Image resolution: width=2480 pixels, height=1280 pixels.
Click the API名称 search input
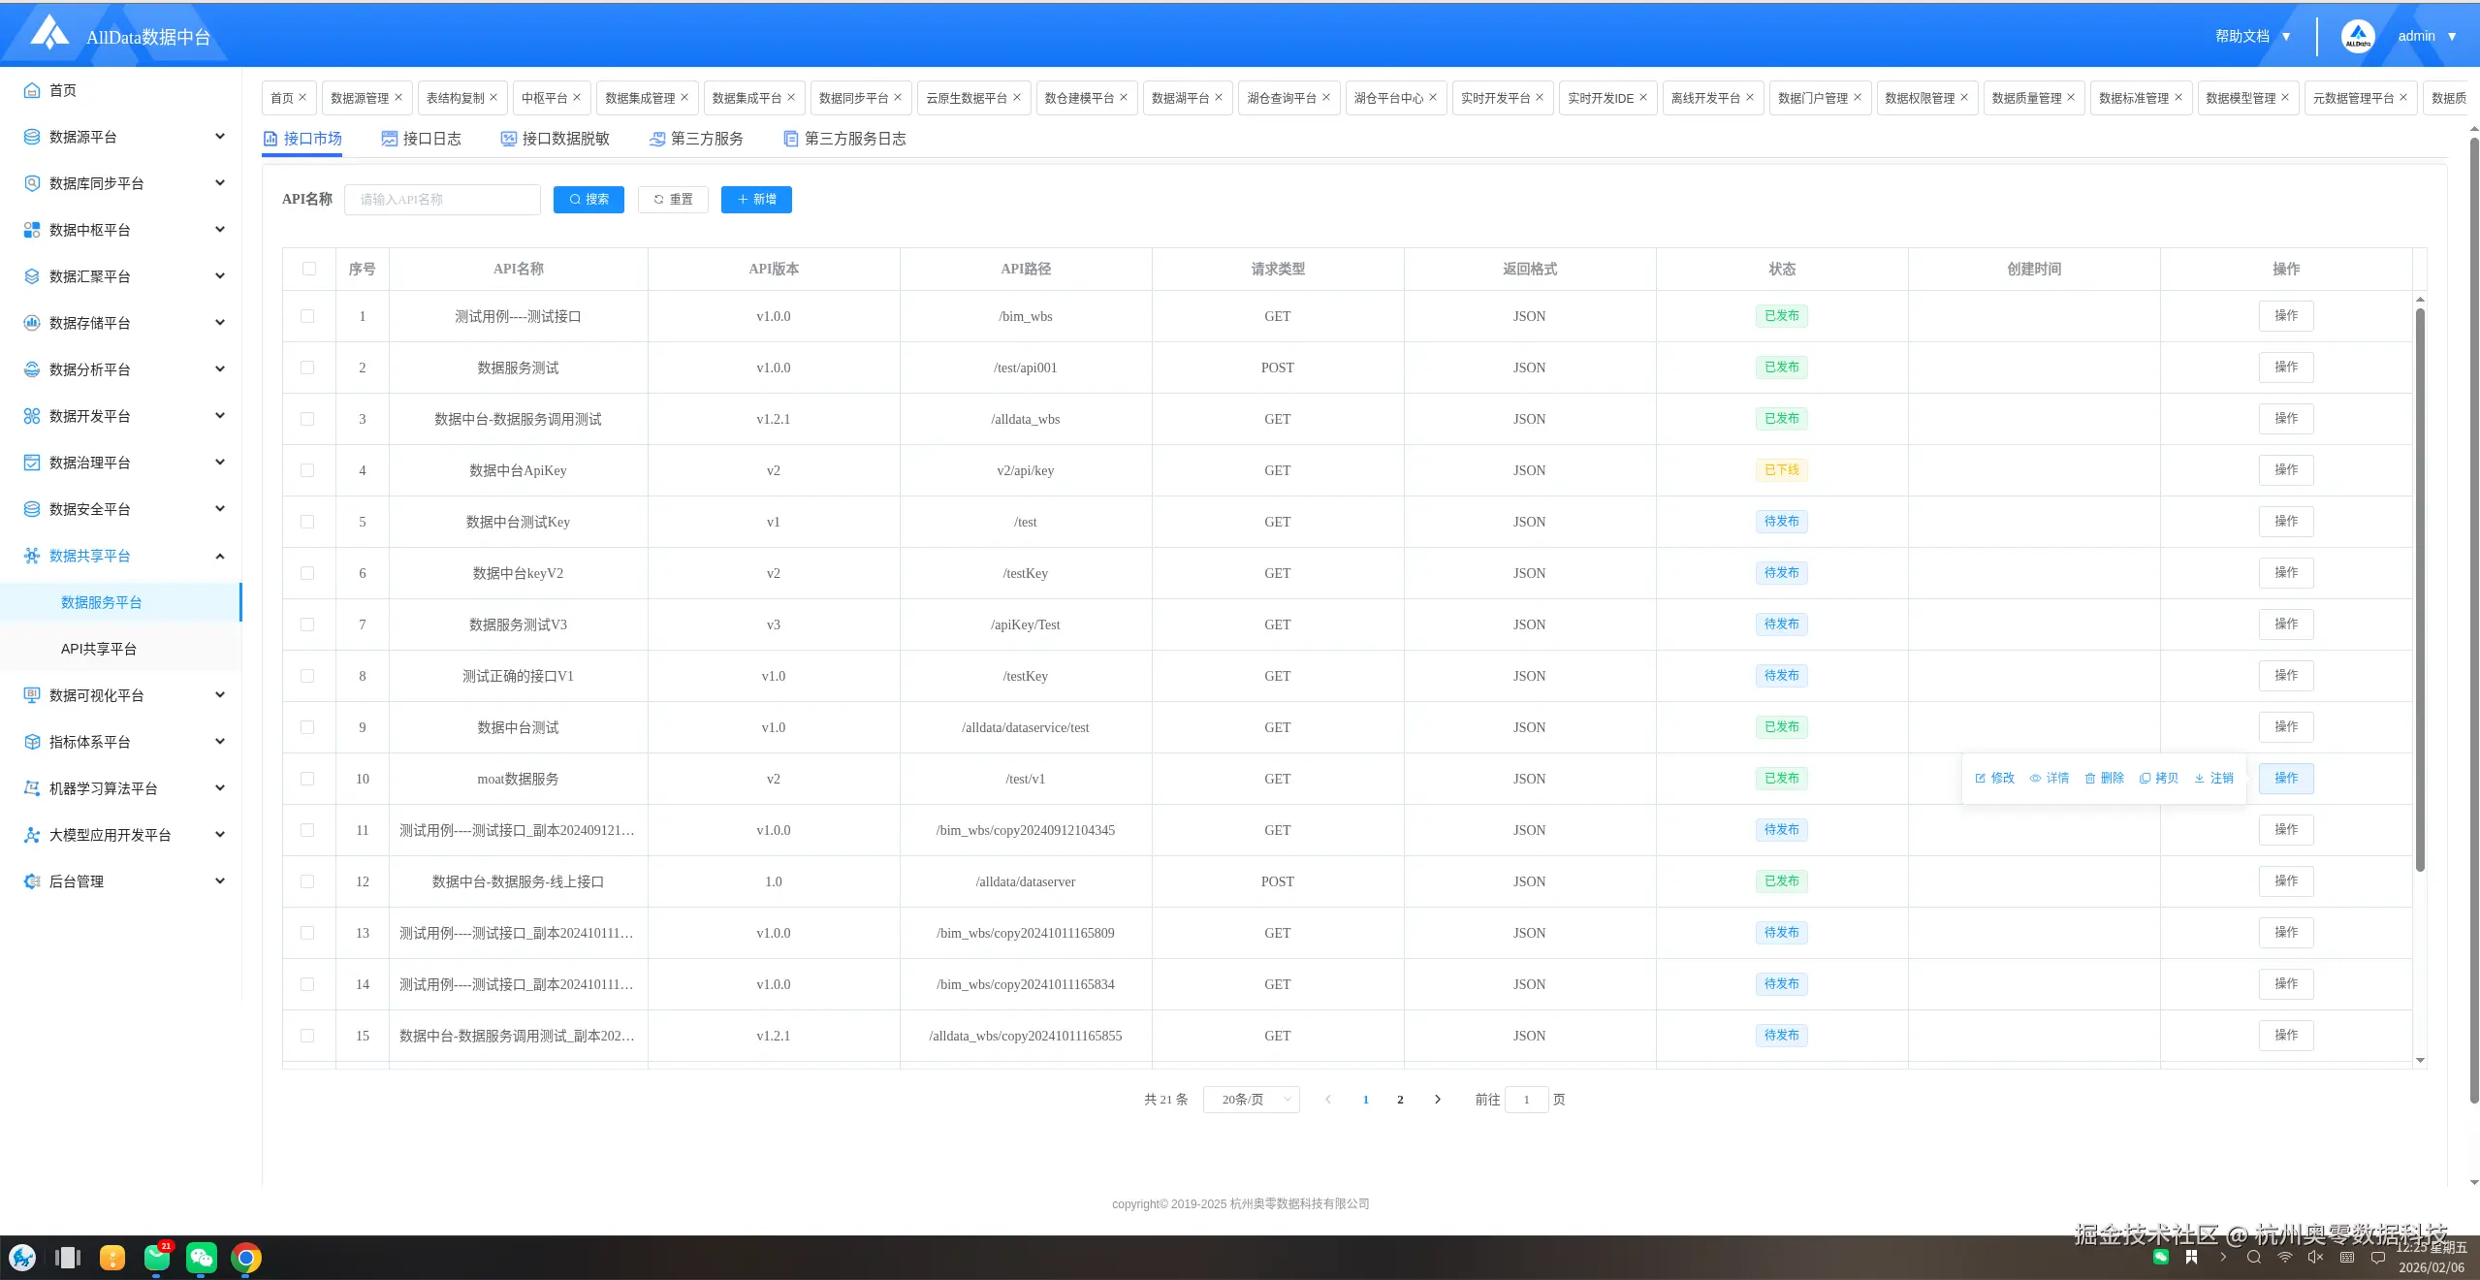(442, 199)
